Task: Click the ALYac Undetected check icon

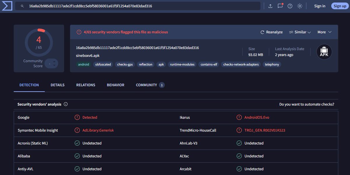Action: [239, 156]
